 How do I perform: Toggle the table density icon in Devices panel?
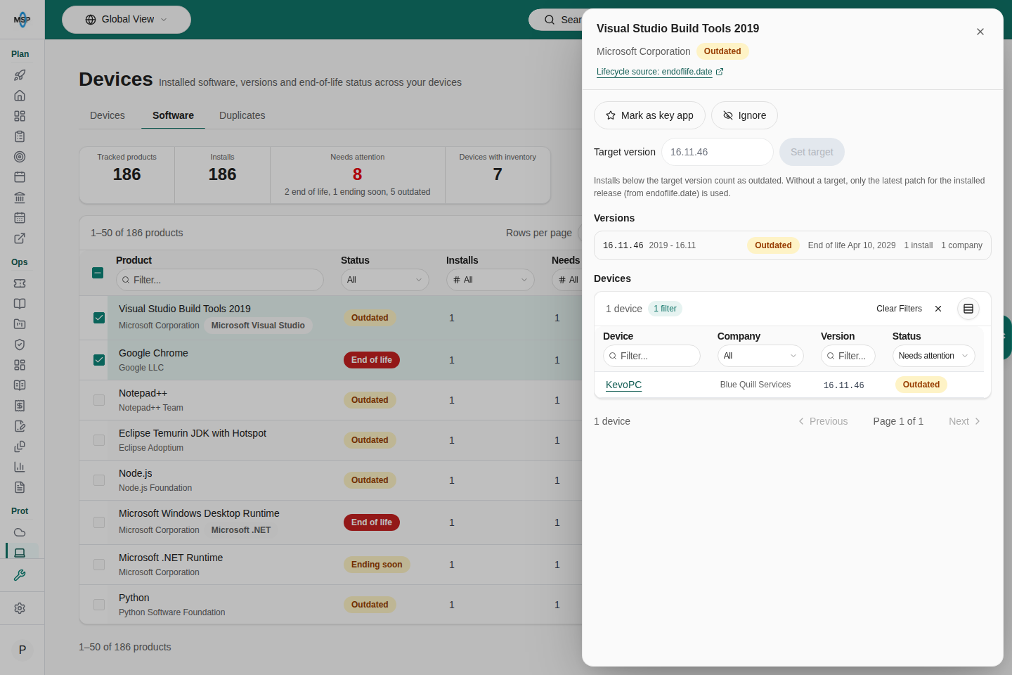click(x=968, y=309)
